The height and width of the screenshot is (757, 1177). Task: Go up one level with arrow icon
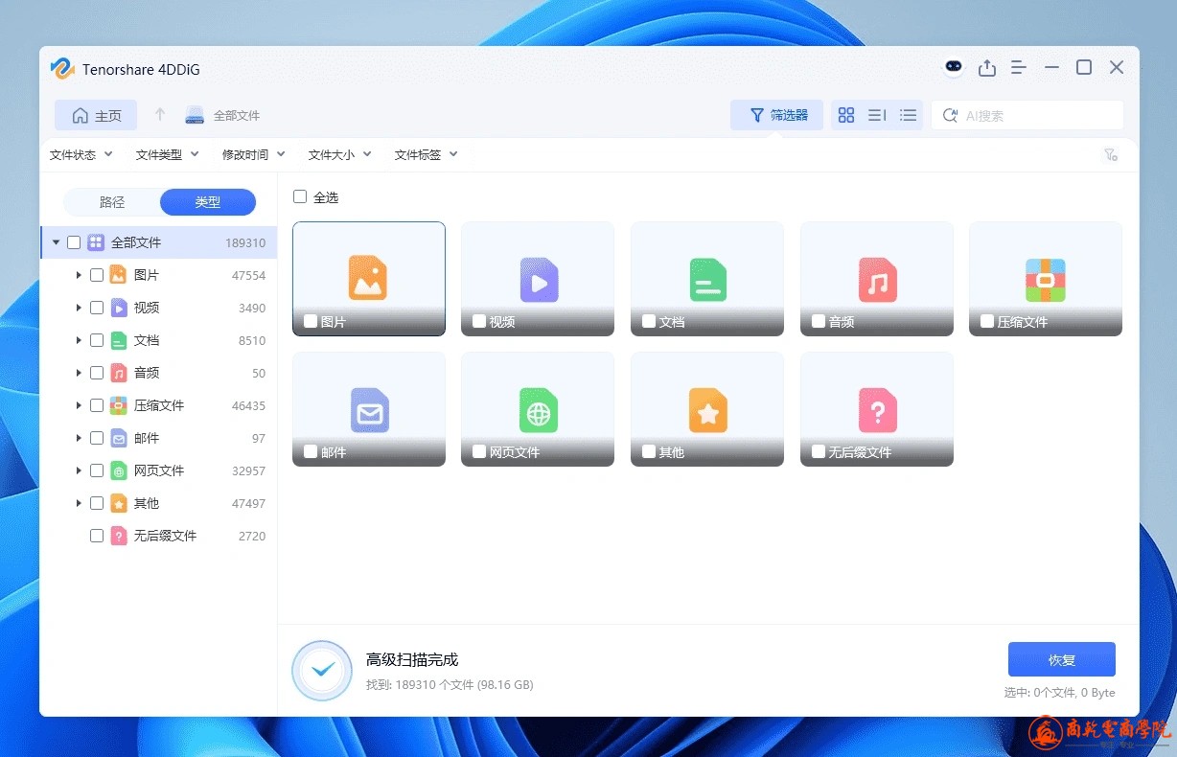point(160,115)
